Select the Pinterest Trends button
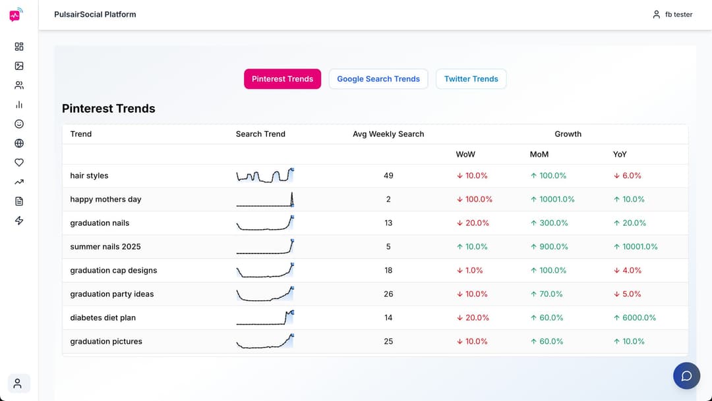This screenshot has width=712, height=401. 282,78
